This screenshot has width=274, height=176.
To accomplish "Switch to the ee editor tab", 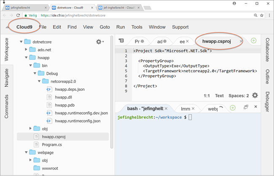I will coord(182,42).
